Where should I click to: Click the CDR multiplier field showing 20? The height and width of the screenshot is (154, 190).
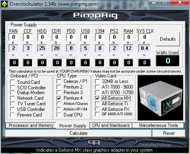click(x=56, y=48)
